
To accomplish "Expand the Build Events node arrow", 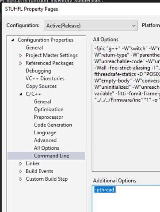I will point(21,171).
